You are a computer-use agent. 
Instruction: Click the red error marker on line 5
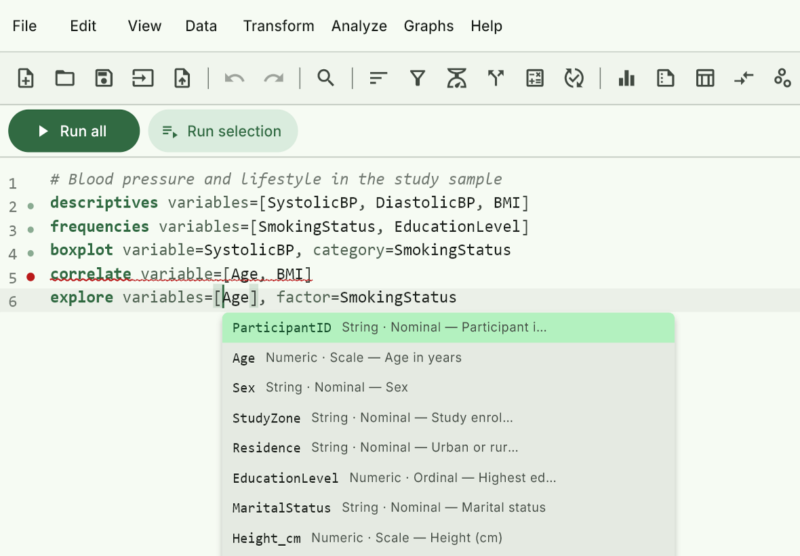coord(31,277)
